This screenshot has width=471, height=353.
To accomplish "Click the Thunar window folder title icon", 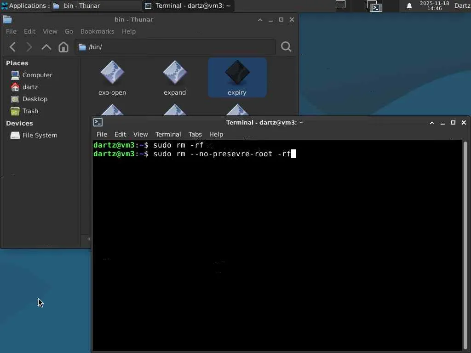I will point(7,19).
